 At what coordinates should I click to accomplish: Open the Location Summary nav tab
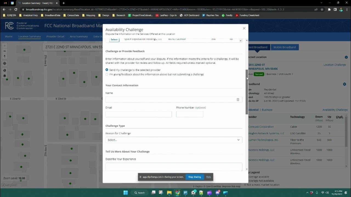(x=29, y=36)
